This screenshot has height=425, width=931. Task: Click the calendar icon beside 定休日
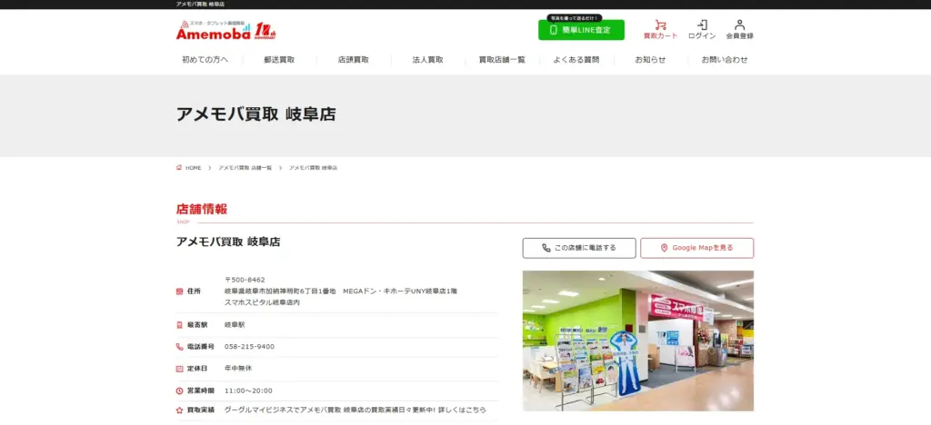[x=179, y=369]
